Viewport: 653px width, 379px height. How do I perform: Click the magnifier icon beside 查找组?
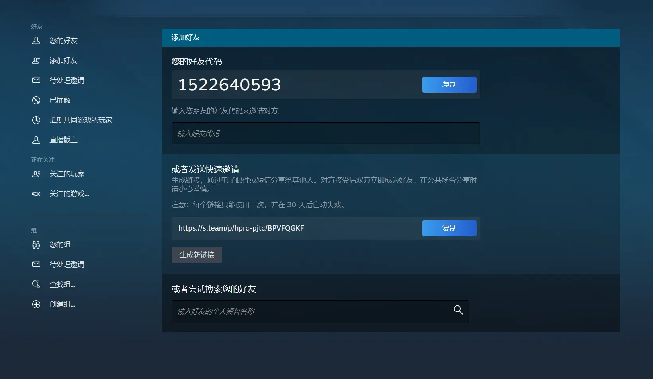(36, 284)
